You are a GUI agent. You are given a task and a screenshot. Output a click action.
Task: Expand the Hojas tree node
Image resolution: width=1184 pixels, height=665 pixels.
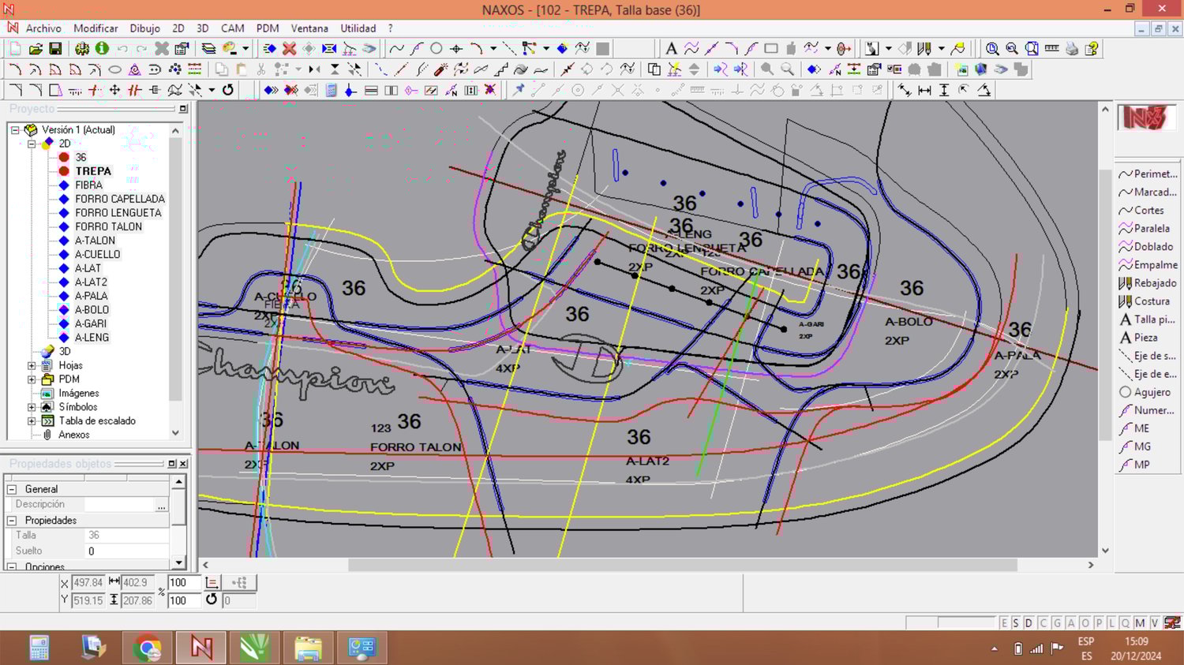click(x=32, y=365)
